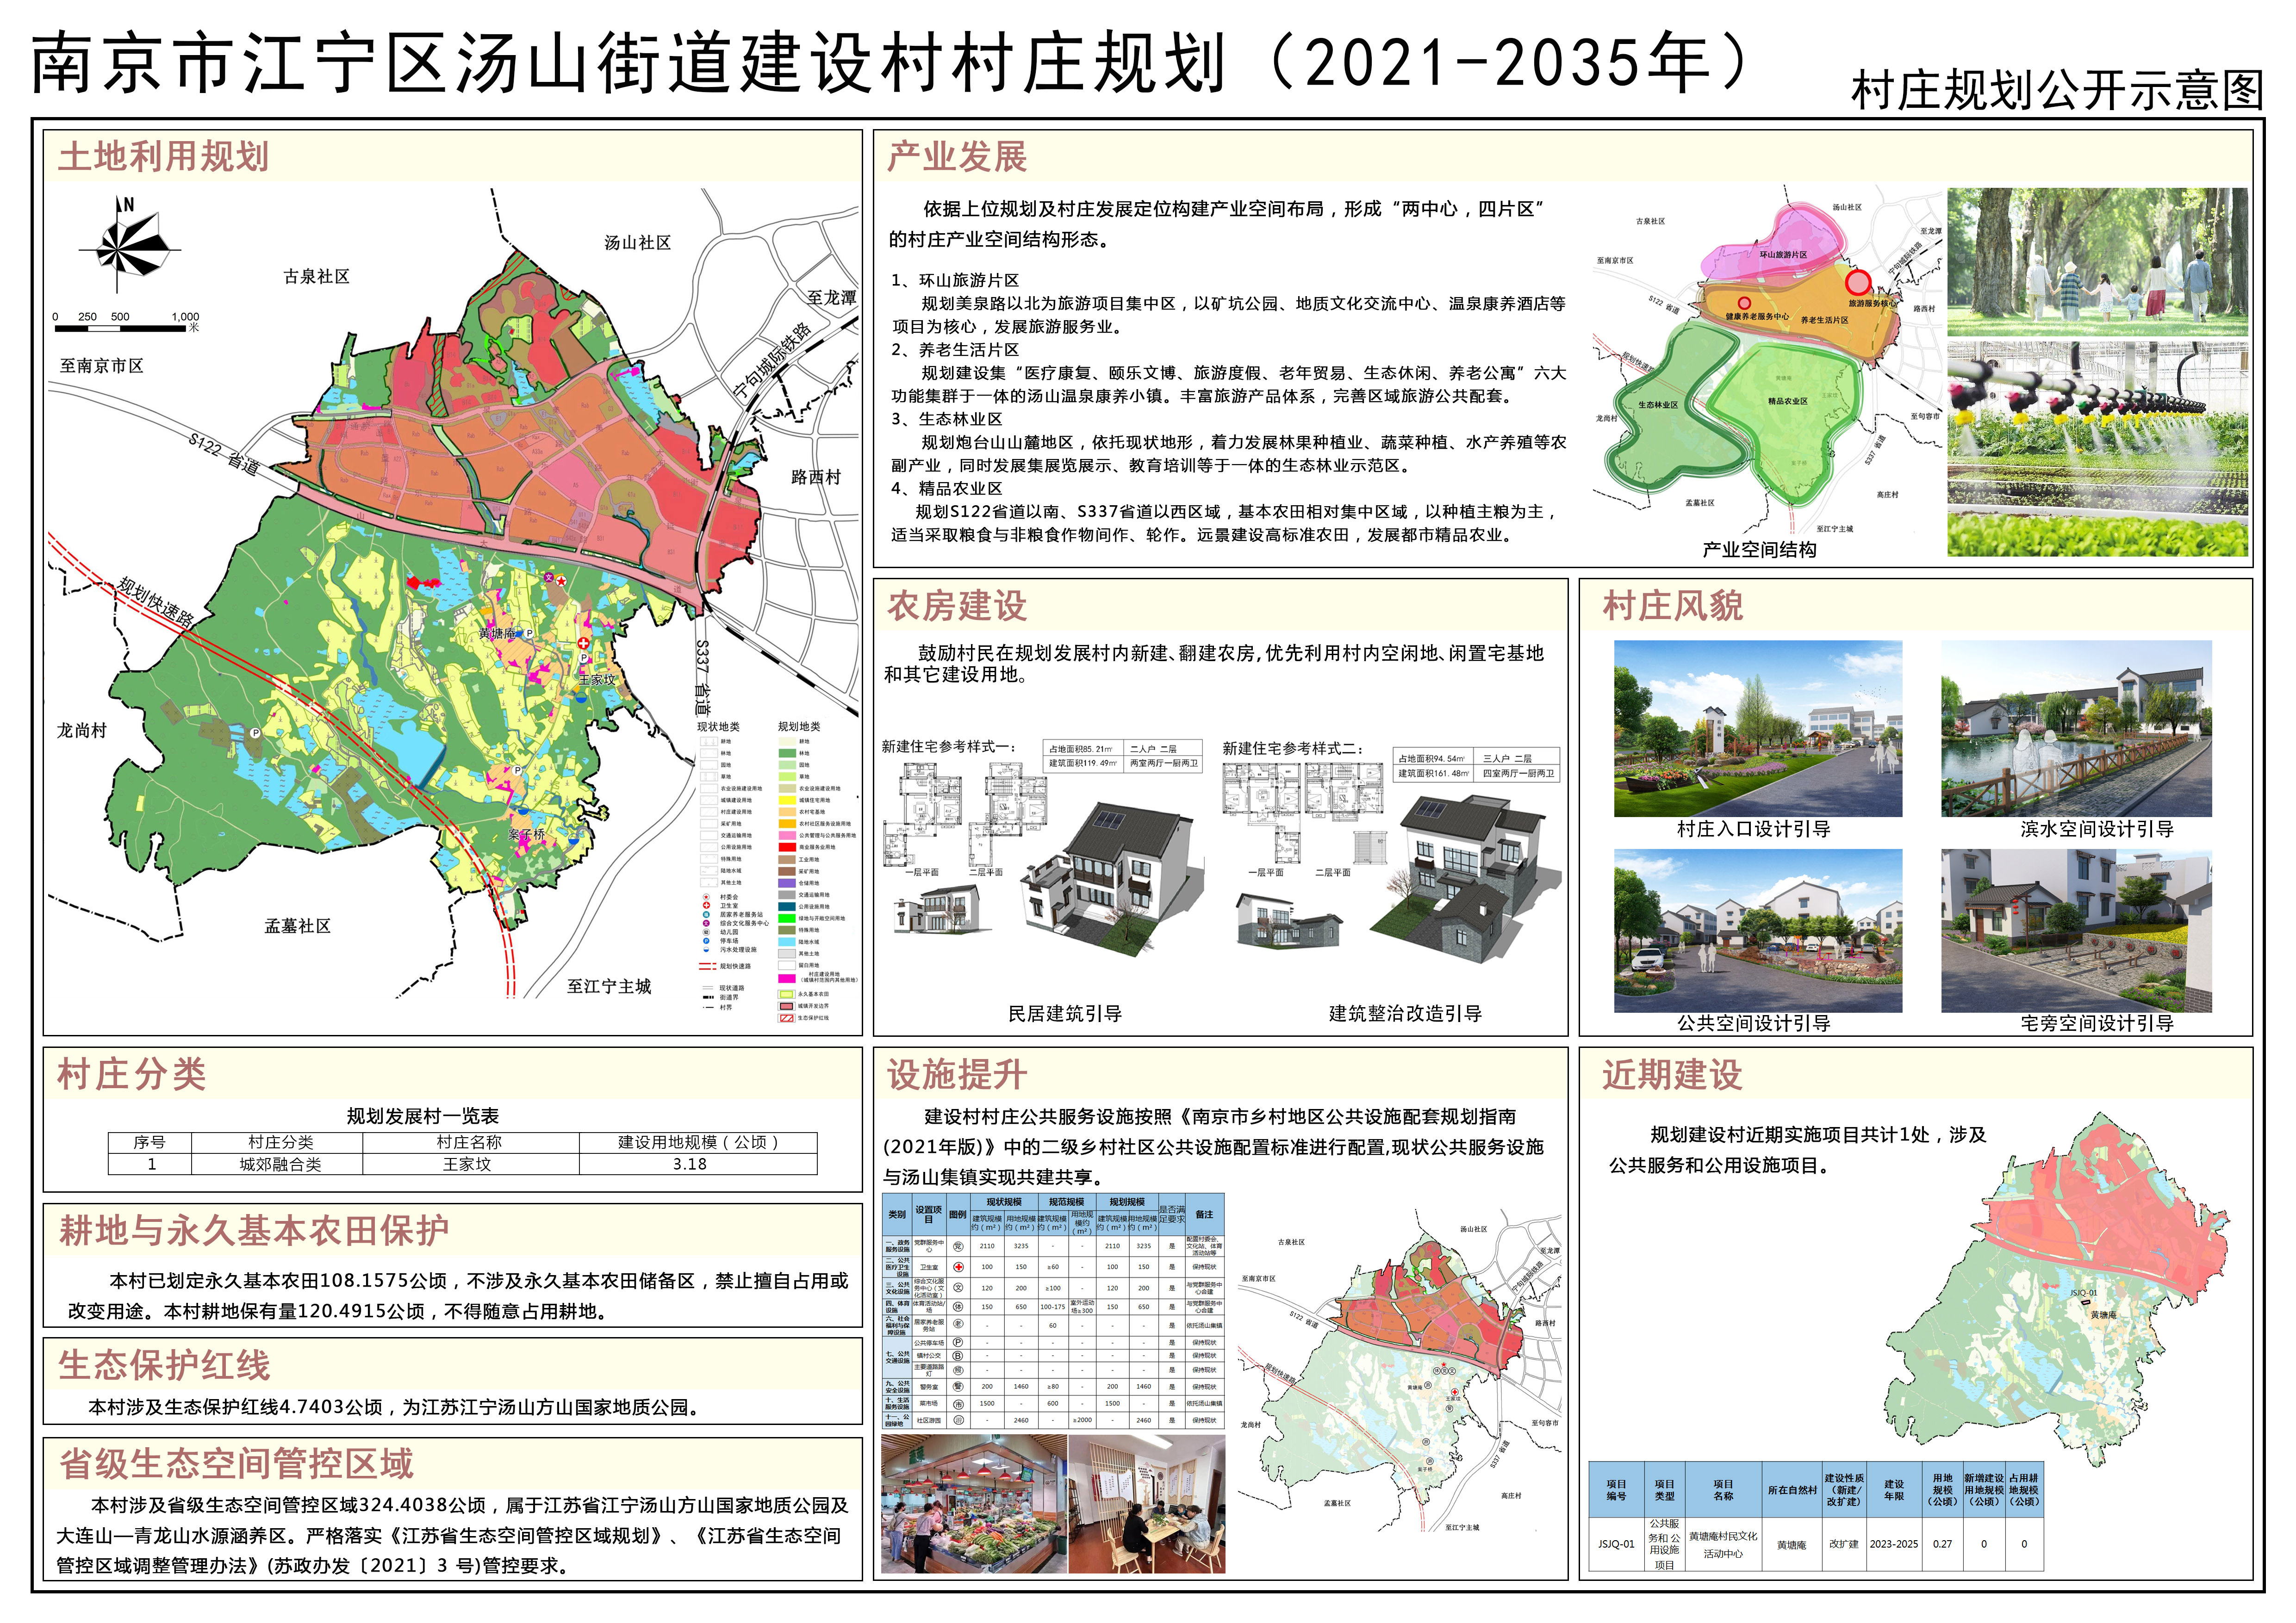Click the 停车场 blue P legend icon
Image resolution: width=2296 pixels, height=1623 pixels.
coord(707,942)
